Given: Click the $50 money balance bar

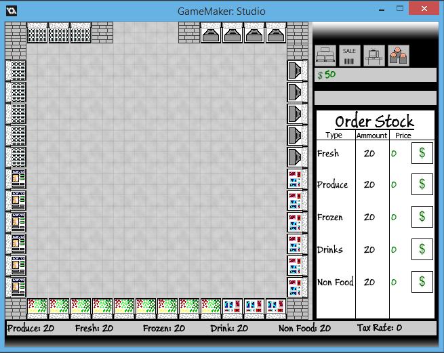Looking at the screenshot, I should pos(375,75).
